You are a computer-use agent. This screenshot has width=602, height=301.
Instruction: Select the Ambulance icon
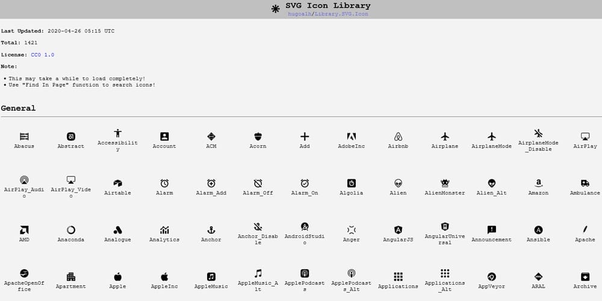coord(585,183)
